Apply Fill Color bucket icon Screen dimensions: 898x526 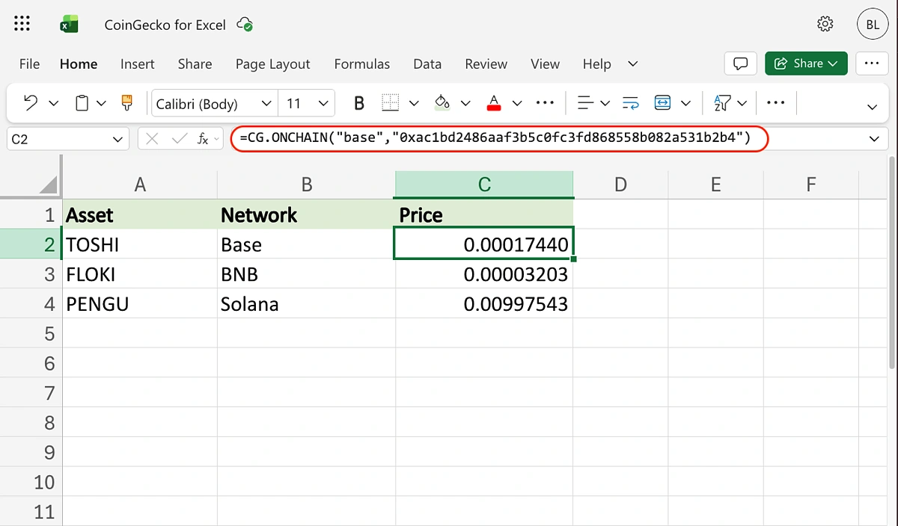(442, 103)
